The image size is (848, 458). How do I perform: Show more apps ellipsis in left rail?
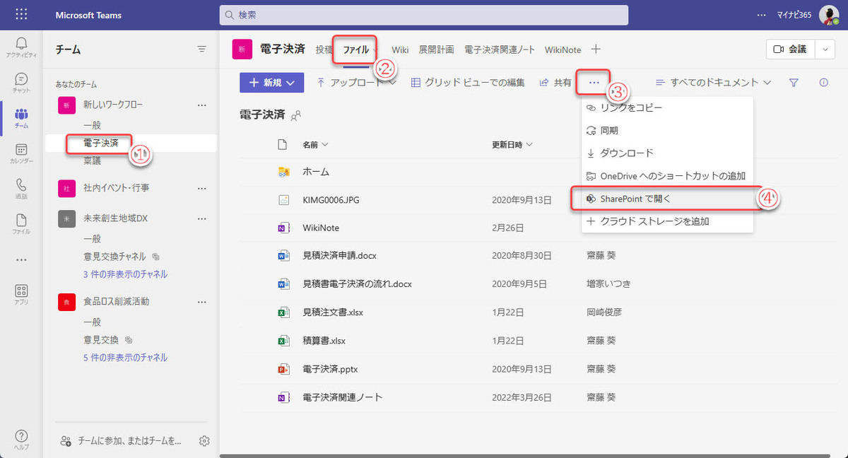pyautogui.click(x=21, y=259)
